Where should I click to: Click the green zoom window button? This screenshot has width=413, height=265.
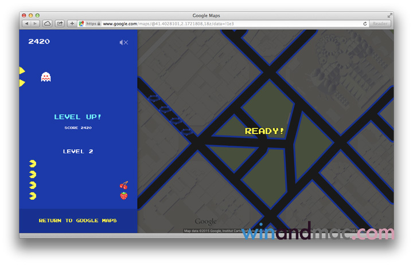[x=37, y=15]
